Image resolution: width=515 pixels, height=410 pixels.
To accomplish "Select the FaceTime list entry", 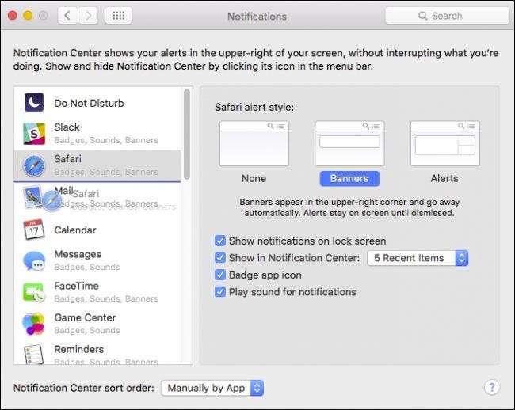I will pos(97,292).
